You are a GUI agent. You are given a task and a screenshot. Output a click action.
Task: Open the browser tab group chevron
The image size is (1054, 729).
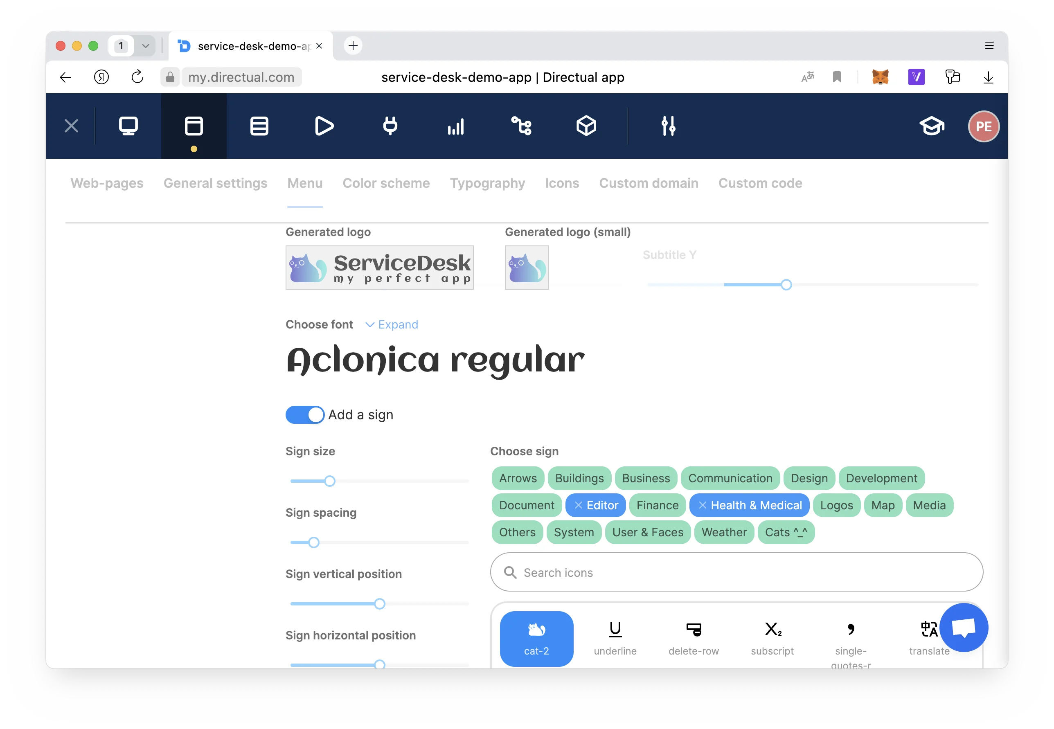145,46
